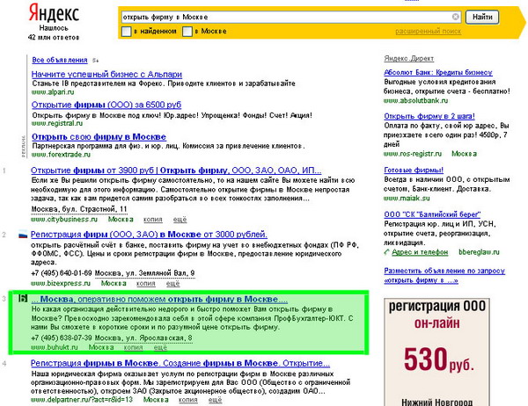Click phone number '+7 (495) 640-01-69'
The image size is (528, 406).
point(62,273)
